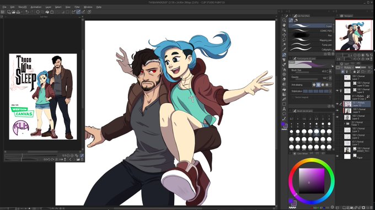Viewport: 375px width, 210px height.
Task: Select the Correct line tool
Action: click(x=284, y=119)
